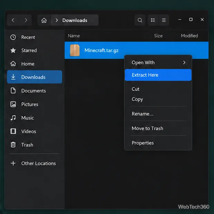The height and width of the screenshot is (214, 214).
Task: Open Other Locations in the sidebar
Action: click(39, 163)
